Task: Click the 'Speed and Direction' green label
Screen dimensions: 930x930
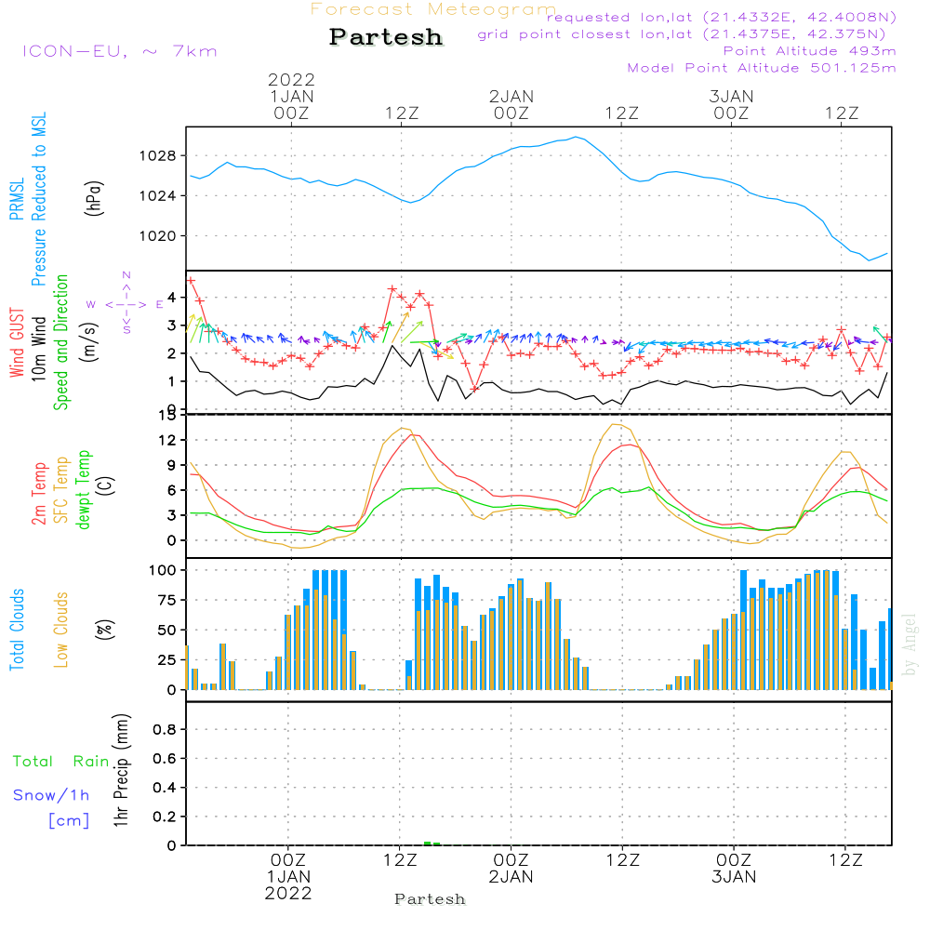Action: (x=60, y=342)
